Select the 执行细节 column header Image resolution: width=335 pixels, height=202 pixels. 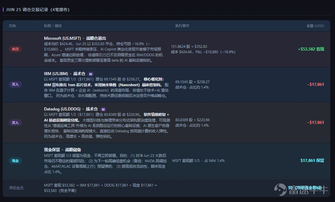tap(182, 26)
